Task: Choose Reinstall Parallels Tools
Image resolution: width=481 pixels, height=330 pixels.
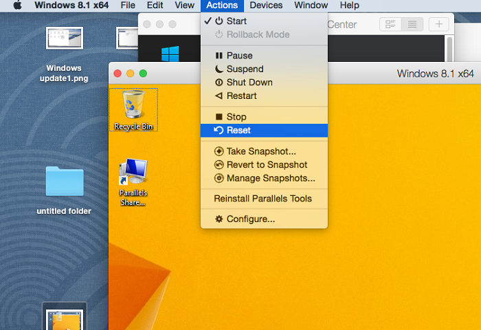Action: pyautogui.click(x=264, y=199)
